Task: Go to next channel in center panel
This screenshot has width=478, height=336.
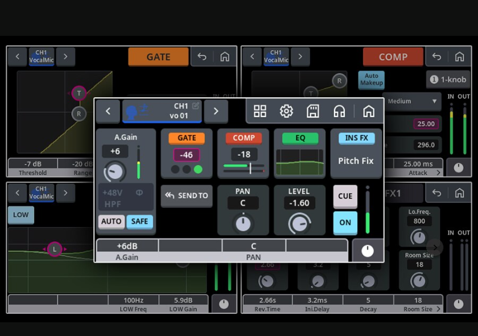Action: pos(216,111)
